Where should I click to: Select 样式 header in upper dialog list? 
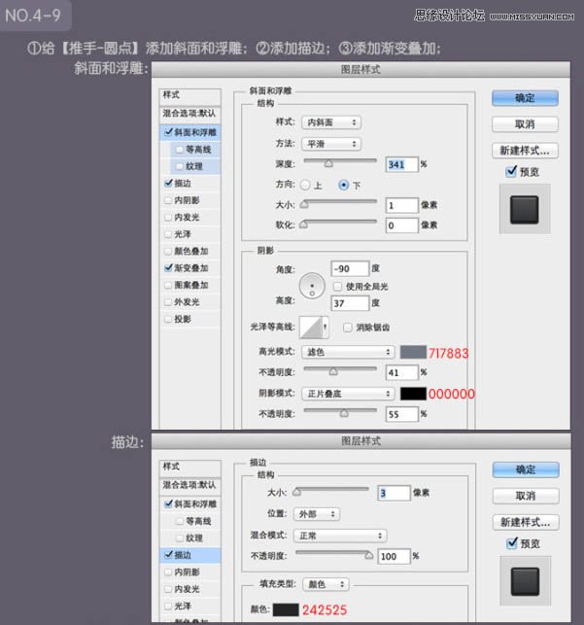(x=190, y=95)
